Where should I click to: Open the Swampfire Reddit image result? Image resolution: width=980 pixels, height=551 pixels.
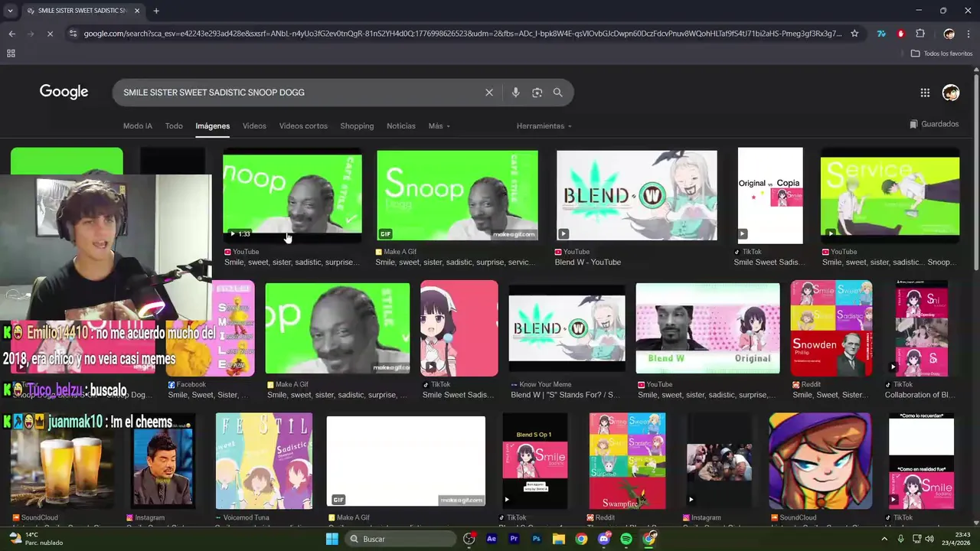(x=627, y=461)
